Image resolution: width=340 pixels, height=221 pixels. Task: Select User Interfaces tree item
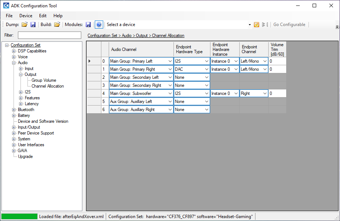(31, 145)
